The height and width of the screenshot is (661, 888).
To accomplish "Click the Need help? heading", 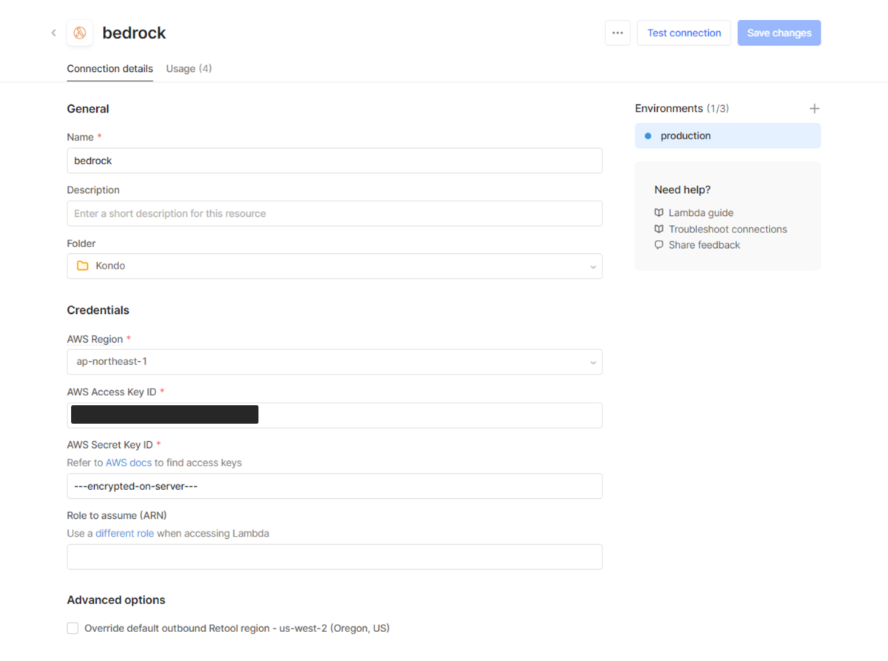I will click(682, 190).
